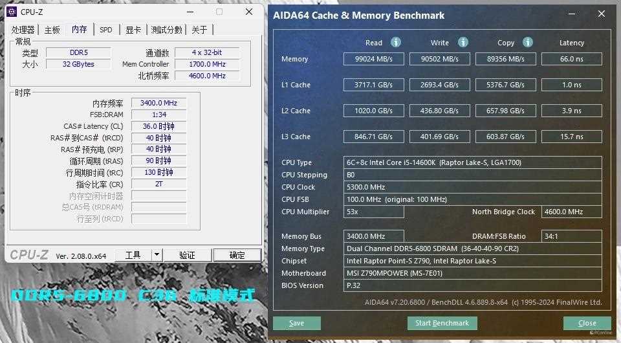Click the tRCD value 40 时钟

(159, 138)
